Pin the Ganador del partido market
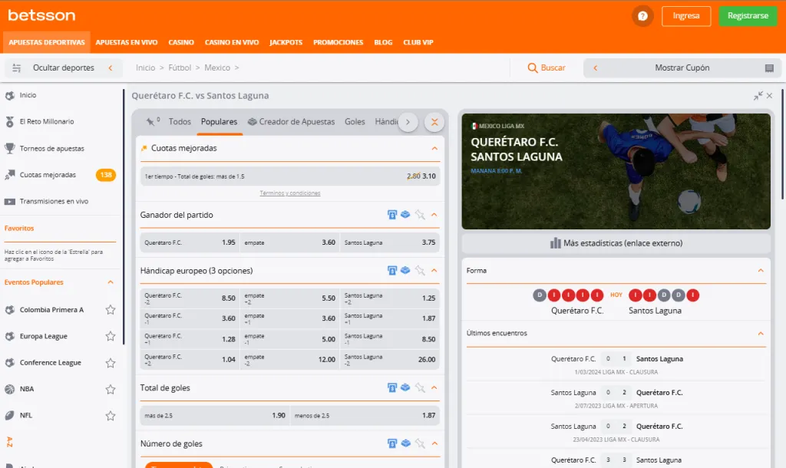This screenshot has width=786, height=468. pyautogui.click(x=420, y=216)
